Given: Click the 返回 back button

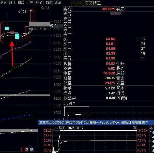Looking at the screenshot, I should tap(57, 2).
